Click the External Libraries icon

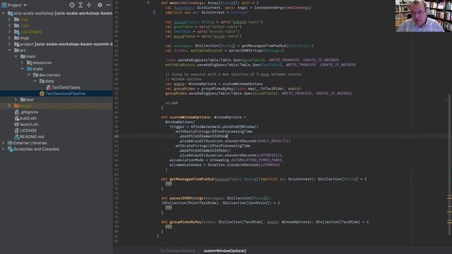tap(10, 143)
